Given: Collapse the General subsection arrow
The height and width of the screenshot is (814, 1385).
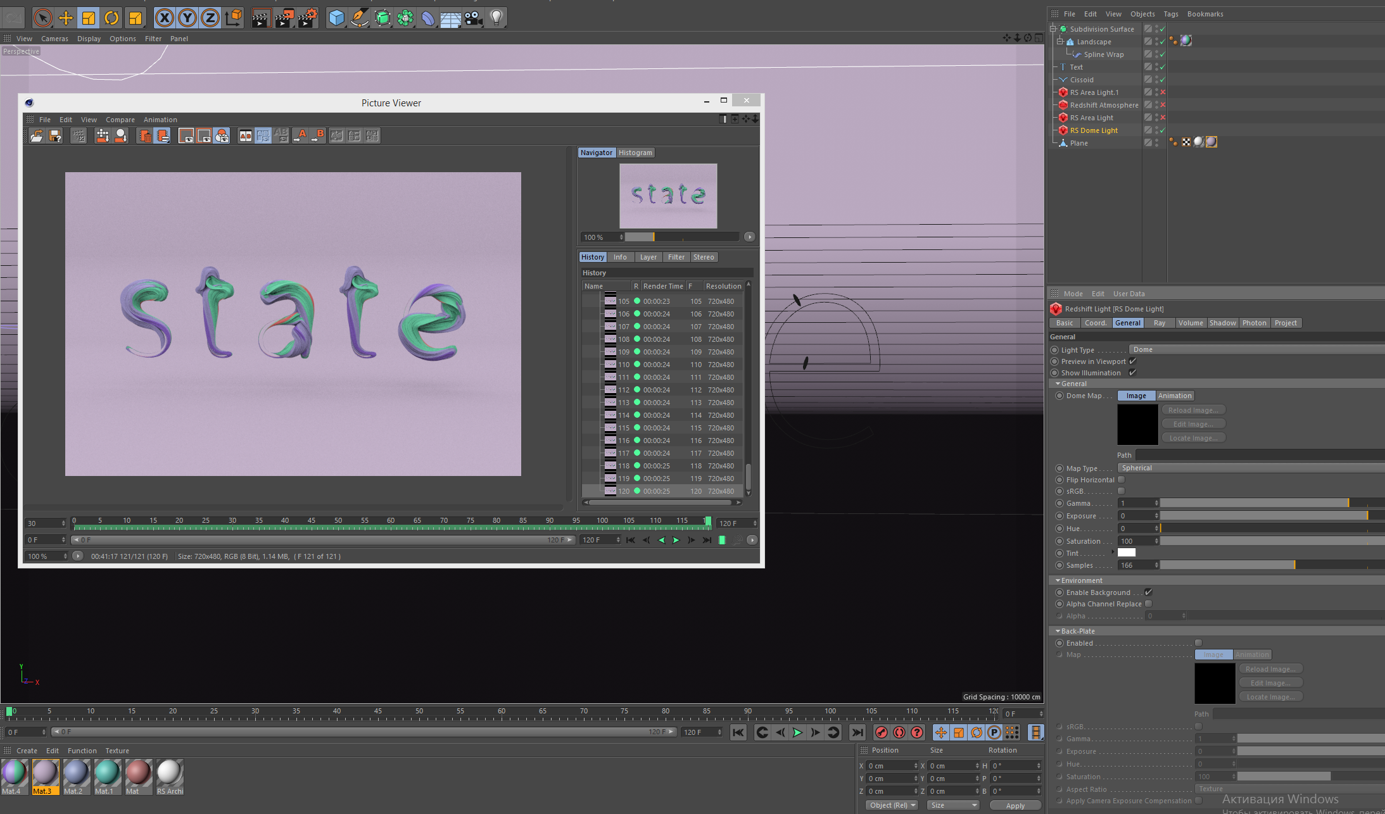Looking at the screenshot, I should click(1058, 384).
